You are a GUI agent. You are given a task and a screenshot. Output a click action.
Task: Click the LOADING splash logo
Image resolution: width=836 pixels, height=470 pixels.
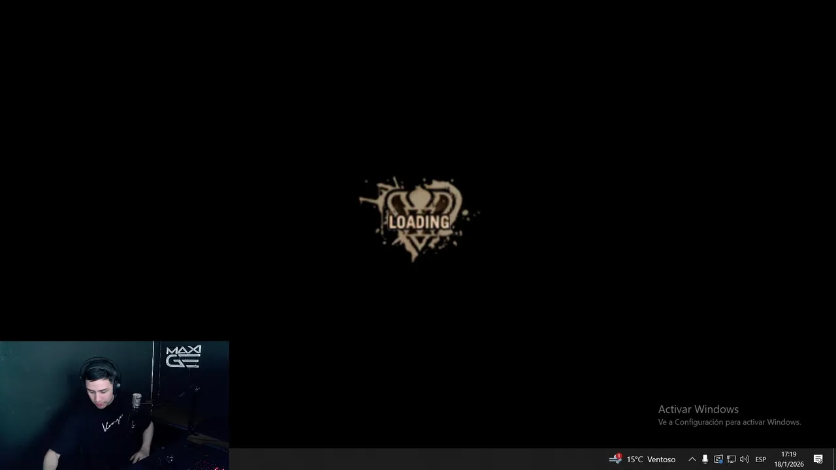(x=419, y=220)
